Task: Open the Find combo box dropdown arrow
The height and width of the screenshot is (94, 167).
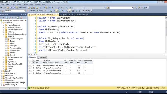Action: 132,8
